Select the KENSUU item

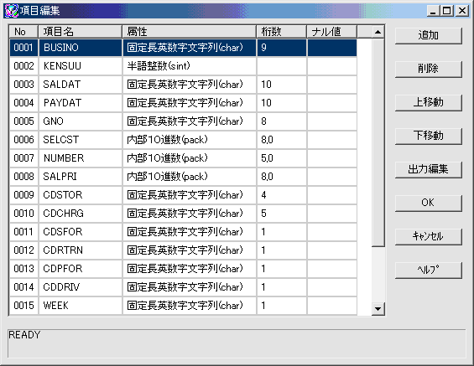point(81,66)
